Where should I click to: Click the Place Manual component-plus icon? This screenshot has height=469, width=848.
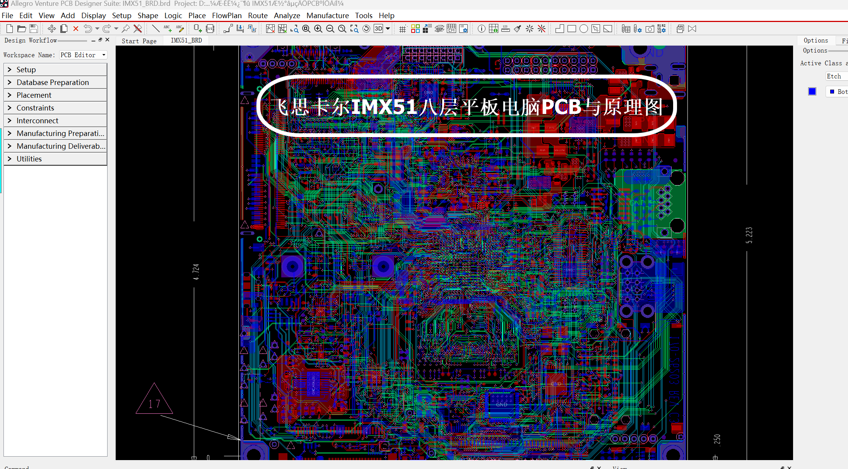tap(198, 29)
